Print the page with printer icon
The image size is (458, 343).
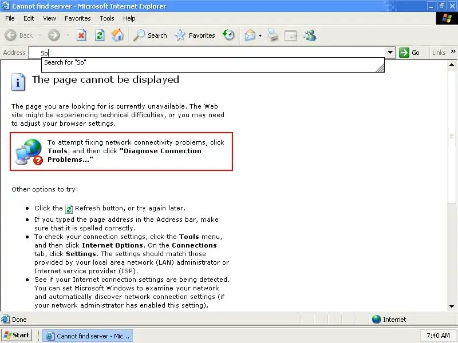coord(273,35)
